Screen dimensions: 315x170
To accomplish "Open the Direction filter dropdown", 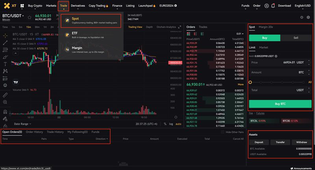I will 102,139.
